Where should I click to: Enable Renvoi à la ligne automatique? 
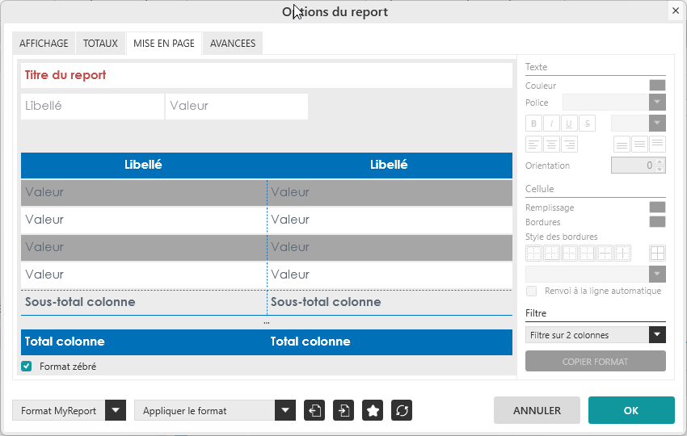(x=531, y=291)
